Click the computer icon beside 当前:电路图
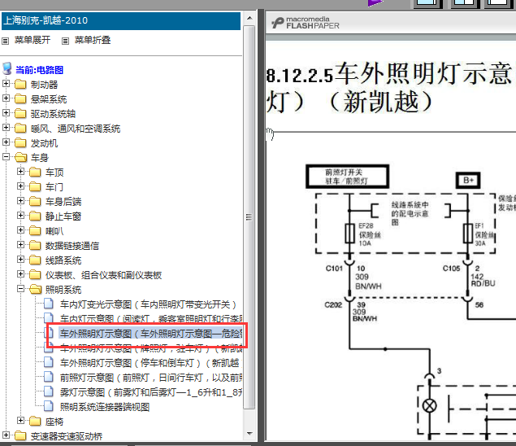516x446 pixels. [7, 68]
